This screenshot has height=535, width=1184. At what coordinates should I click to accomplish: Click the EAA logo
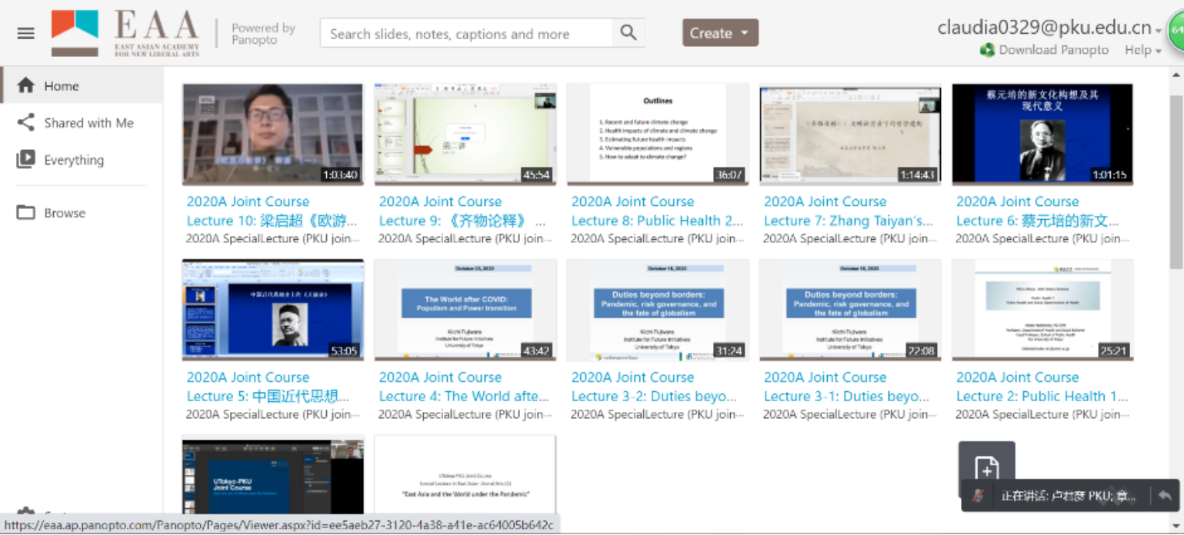click(x=125, y=33)
